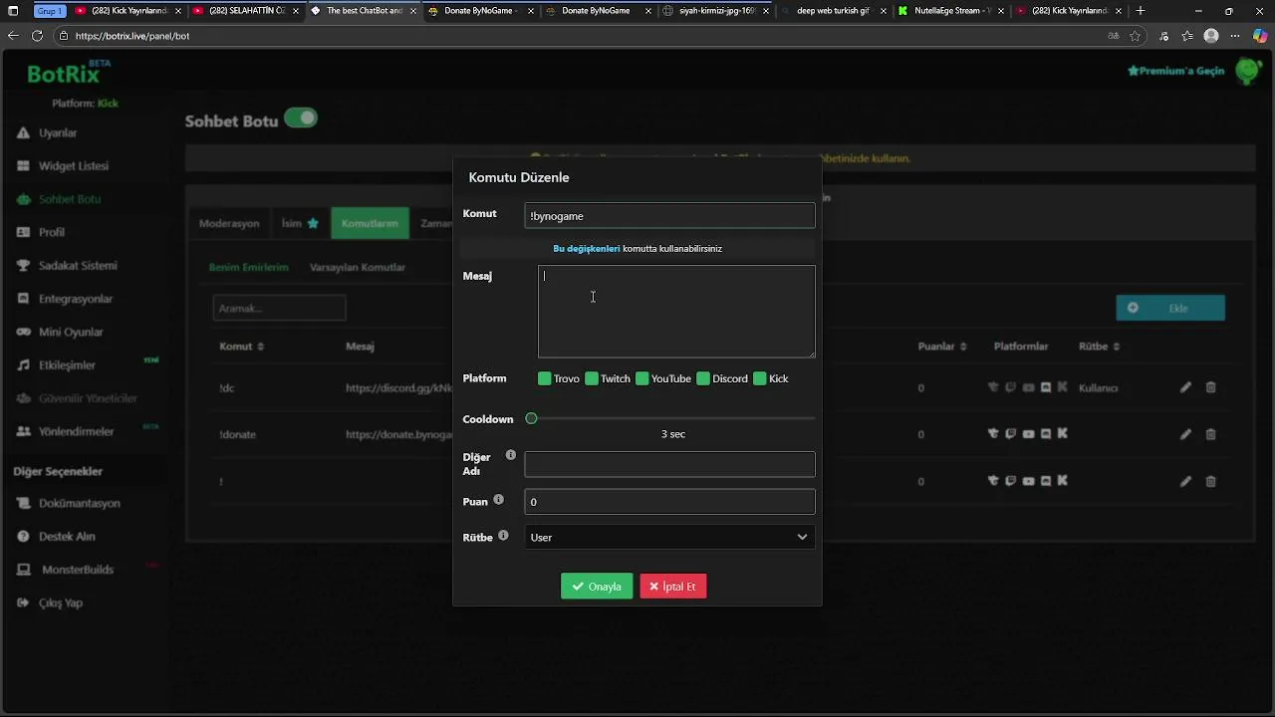Click info icon next to Rütbe label
1275x717 pixels.
click(503, 536)
